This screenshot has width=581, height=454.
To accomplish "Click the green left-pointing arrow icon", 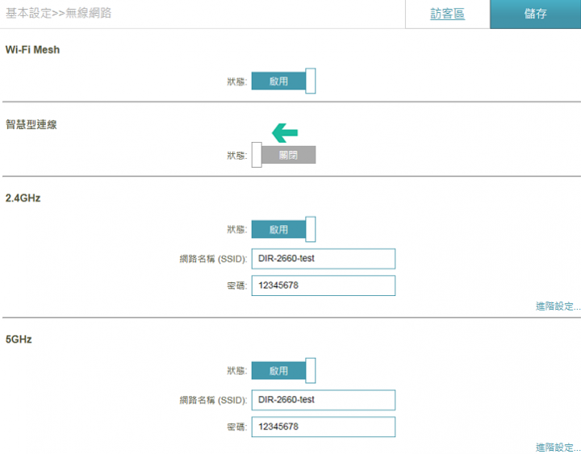I will (x=285, y=132).
